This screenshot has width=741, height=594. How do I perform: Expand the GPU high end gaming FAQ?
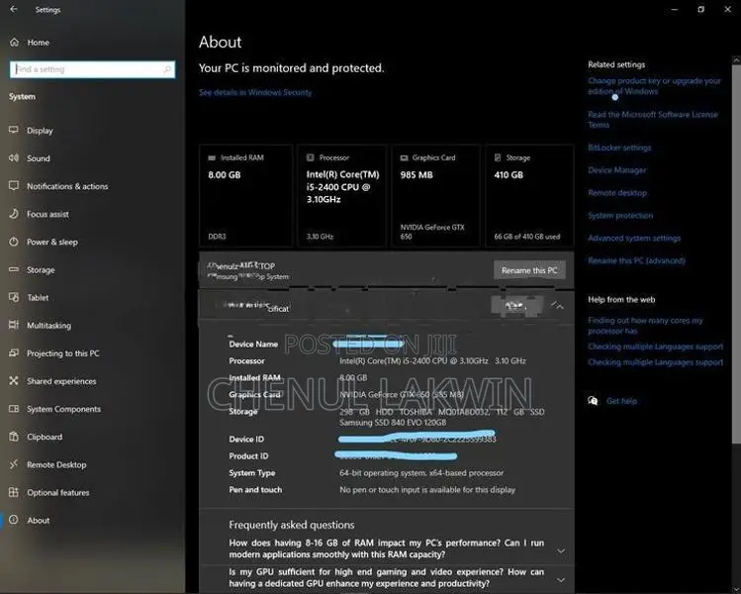[x=386, y=578]
